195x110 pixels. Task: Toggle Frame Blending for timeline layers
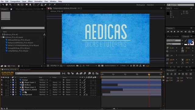(x=81, y=73)
